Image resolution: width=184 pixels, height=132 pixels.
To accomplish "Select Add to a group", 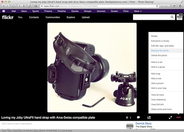I will (x=158, y=67).
